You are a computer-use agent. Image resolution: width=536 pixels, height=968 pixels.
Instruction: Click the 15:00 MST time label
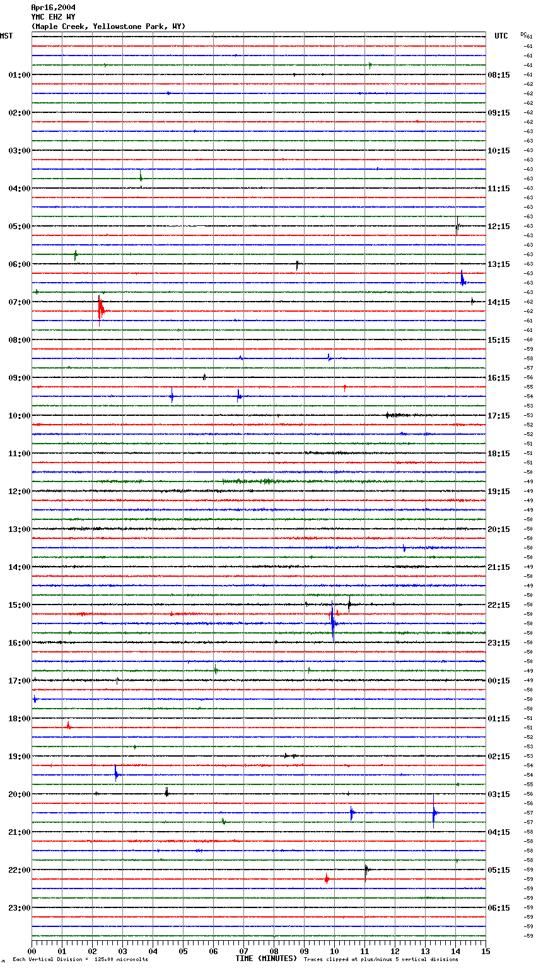coord(19,605)
